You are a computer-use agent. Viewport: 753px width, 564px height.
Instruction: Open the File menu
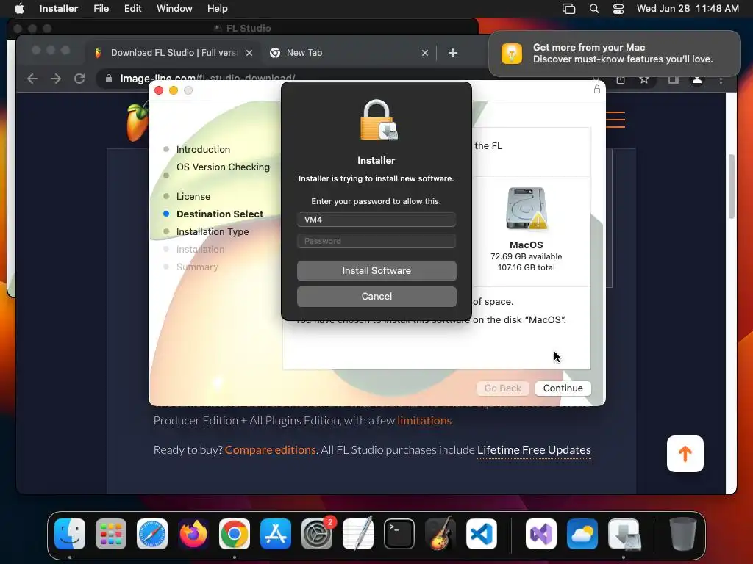(101, 8)
